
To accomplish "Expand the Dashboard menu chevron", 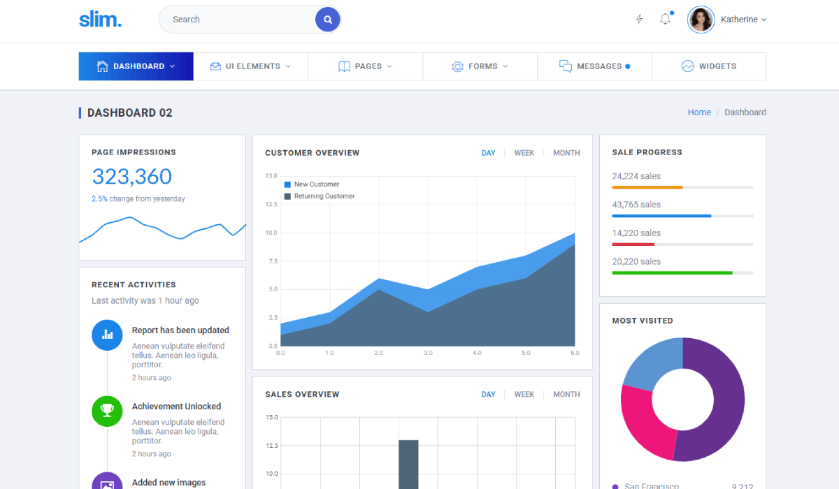I will tap(172, 66).
